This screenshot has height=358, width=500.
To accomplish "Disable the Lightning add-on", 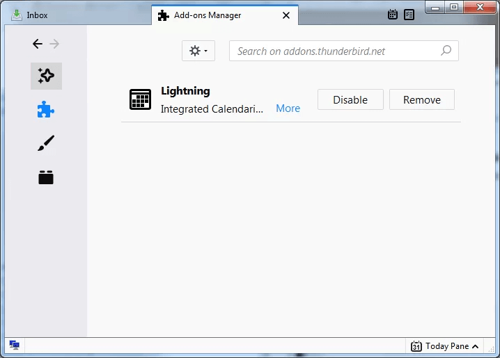I will coord(350,99).
